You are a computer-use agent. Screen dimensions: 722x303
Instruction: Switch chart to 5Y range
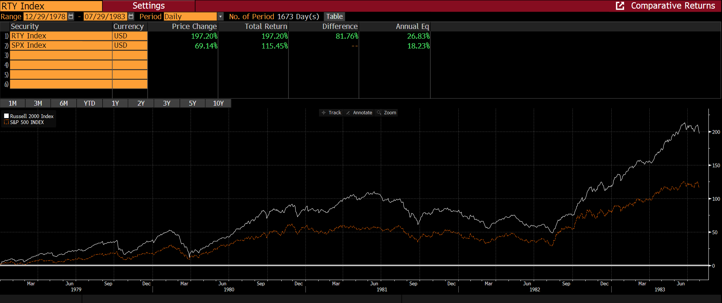192,103
